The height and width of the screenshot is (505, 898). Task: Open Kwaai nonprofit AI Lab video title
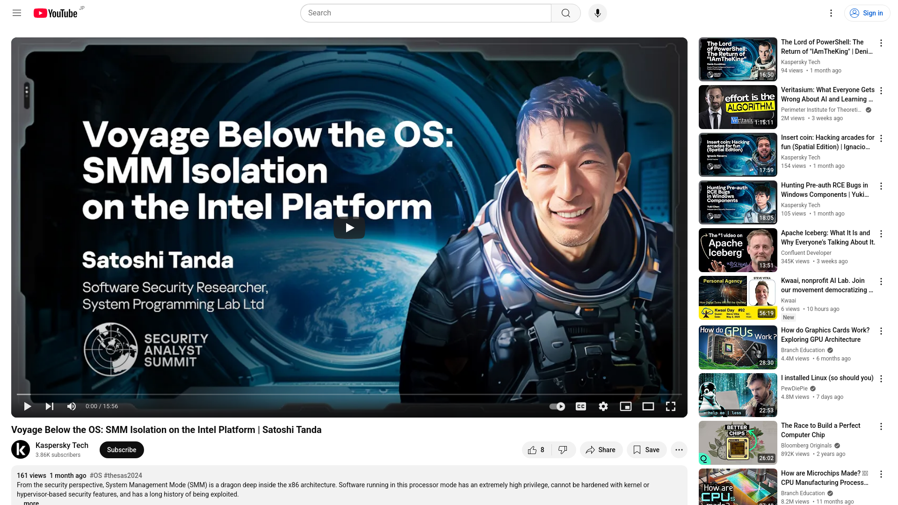[827, 285]
